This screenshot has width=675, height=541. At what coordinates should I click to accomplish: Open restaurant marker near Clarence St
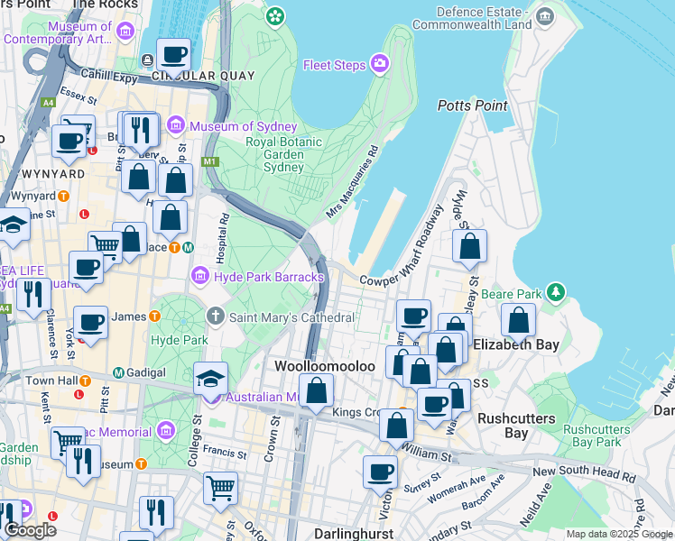(x=33, y=298)
